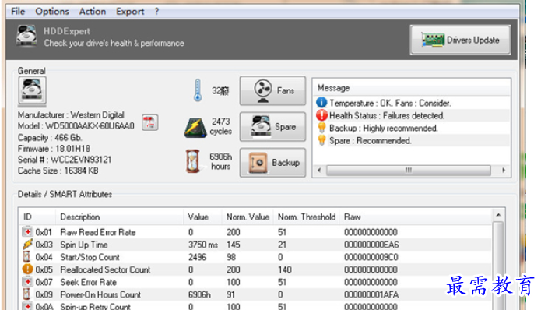Click the lightbulb icon on the Backup message
541x310 pixels.
[321, 128]
